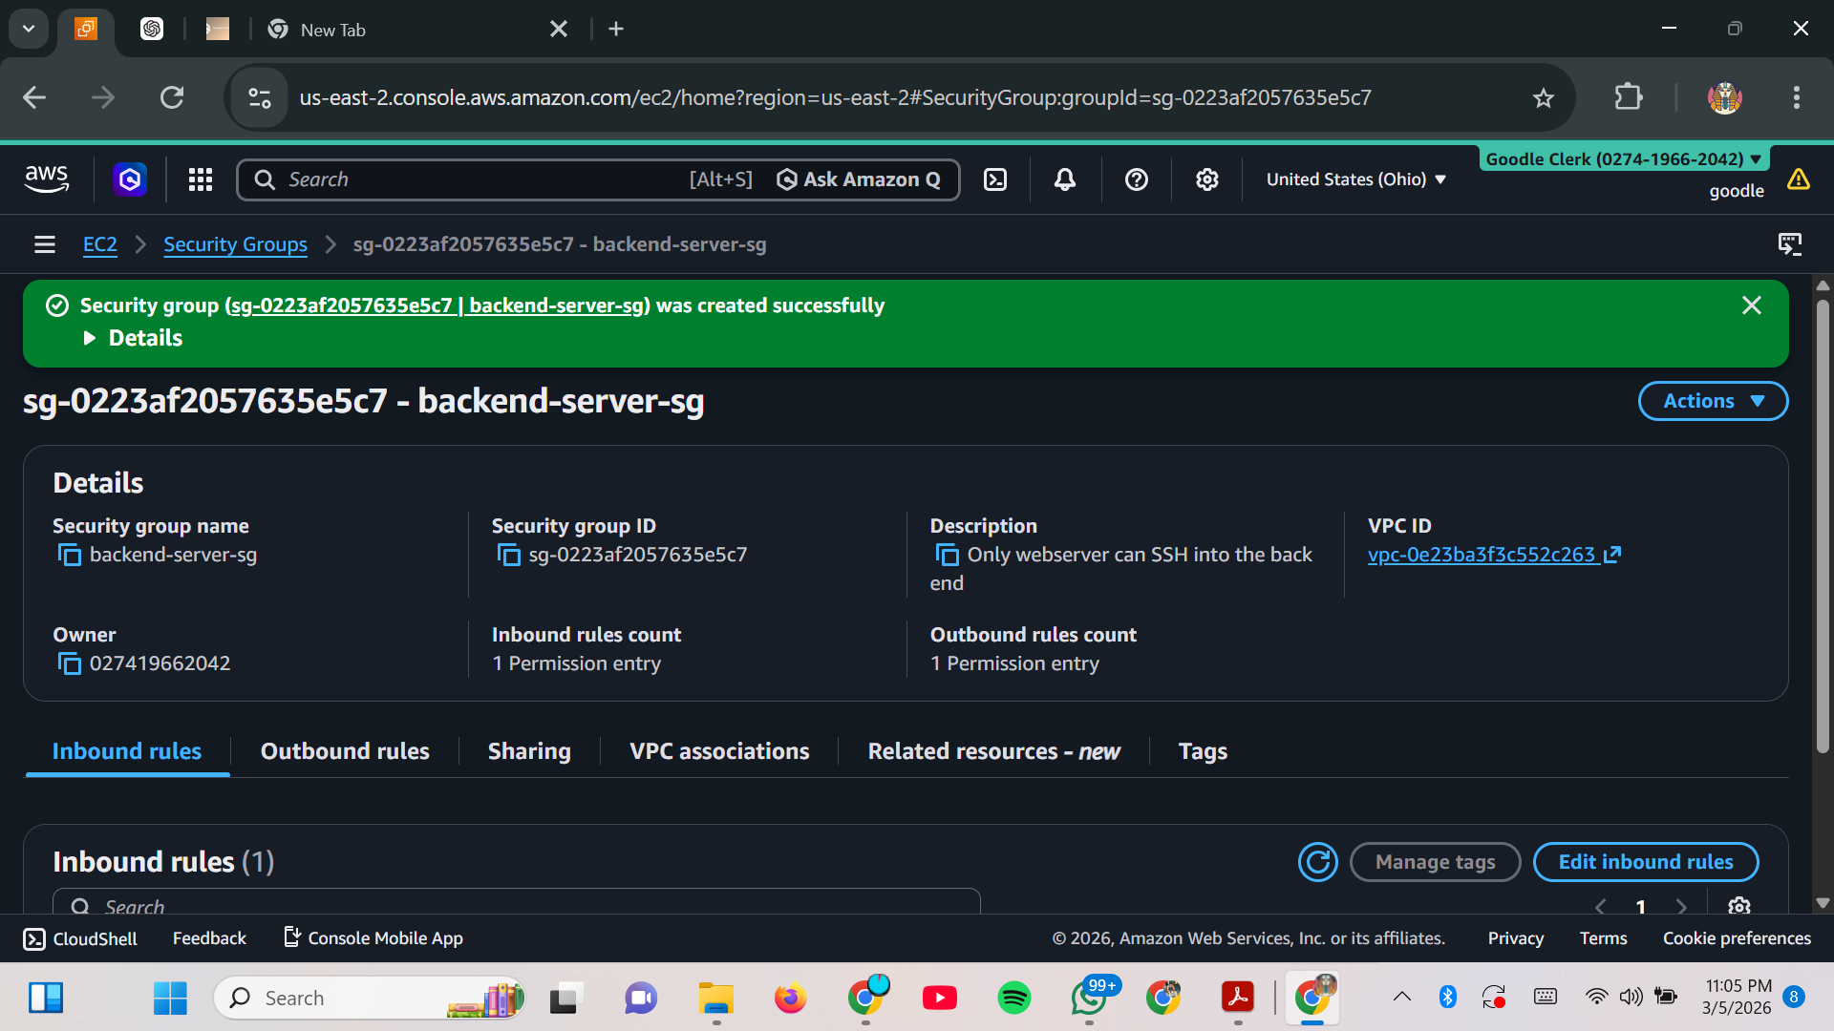1834x1031 pixels.
Task: Open File Explorer from the taskbar
Action: coord(715,998)
